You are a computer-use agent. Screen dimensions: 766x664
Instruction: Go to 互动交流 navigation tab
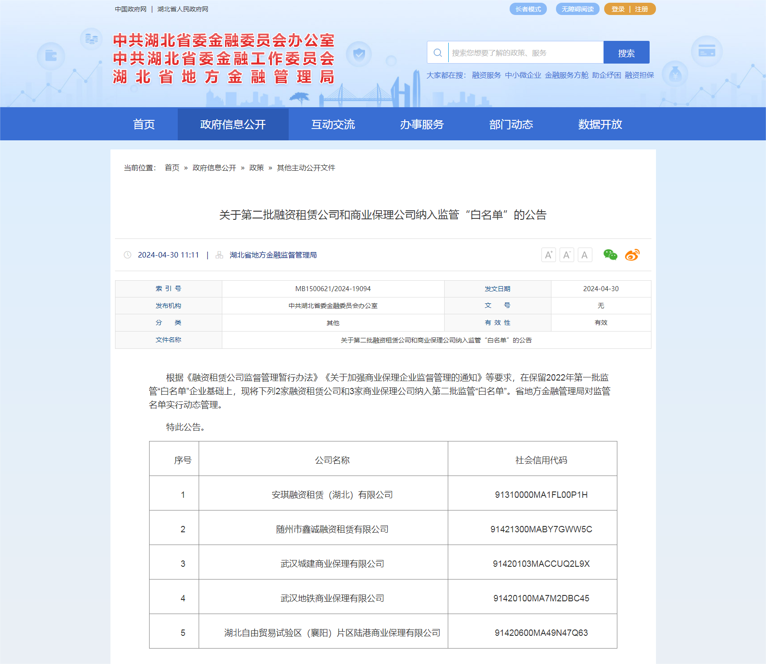pyautogui.click(x=333, y=124)
